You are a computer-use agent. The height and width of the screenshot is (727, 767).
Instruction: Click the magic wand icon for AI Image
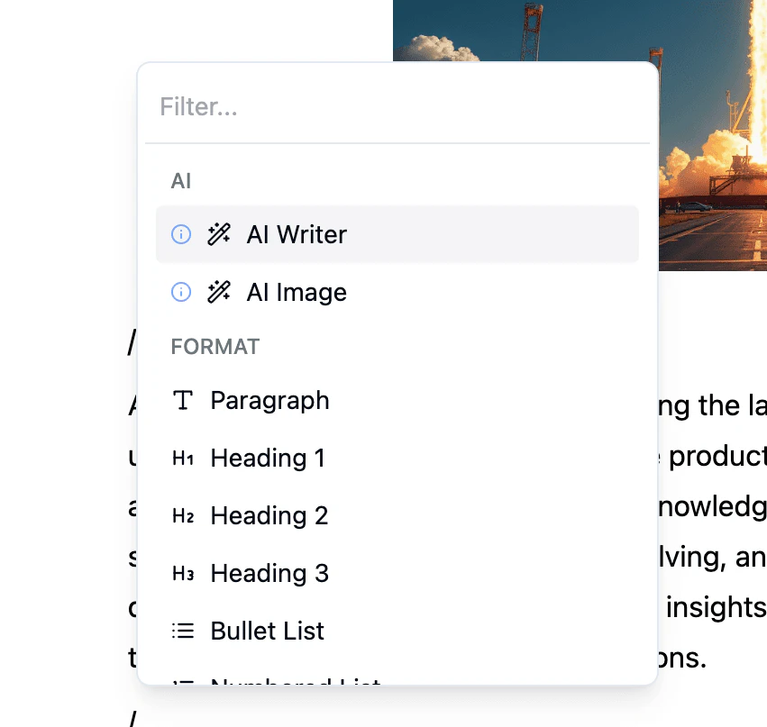click(x=219, y=293)
